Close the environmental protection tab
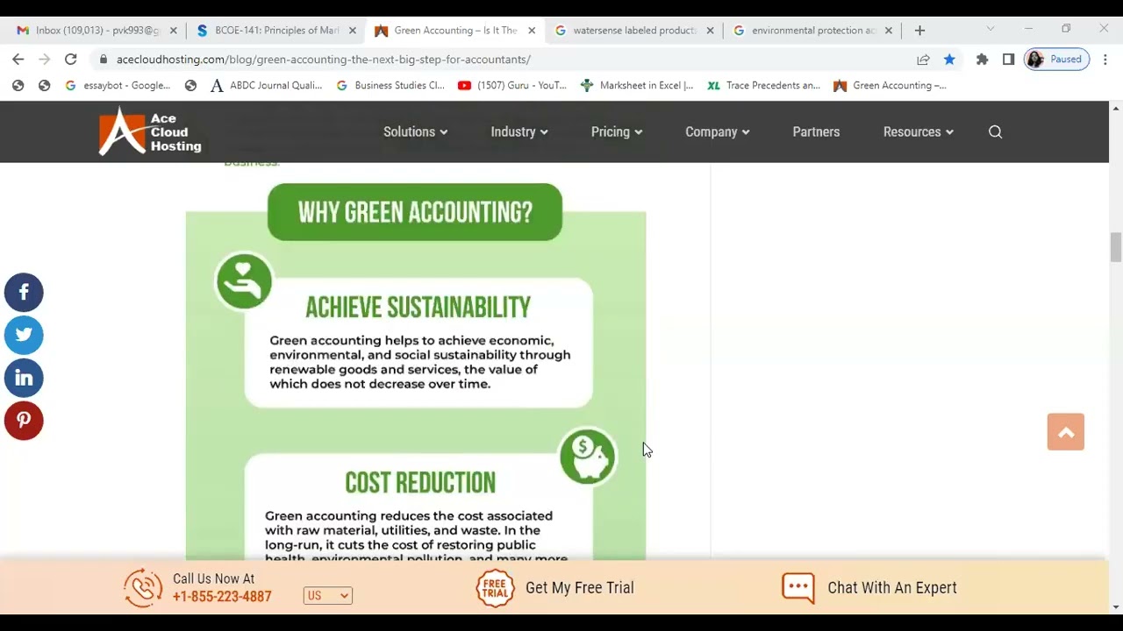The height and width of the screenshot is (631, 1123). 889,30
